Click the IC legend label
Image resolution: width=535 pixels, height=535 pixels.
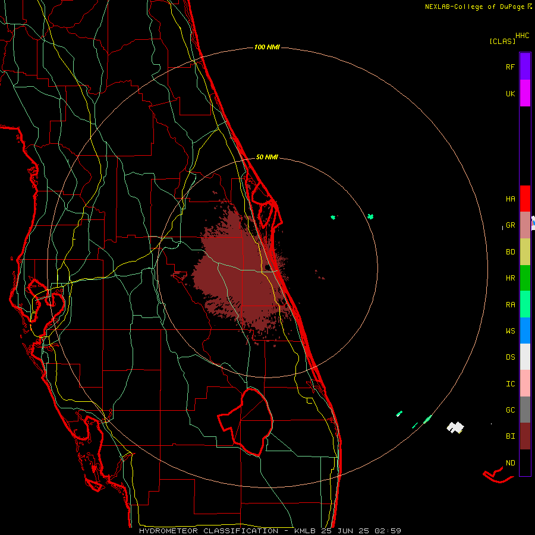pyautogui.click(x=510, y=384)
